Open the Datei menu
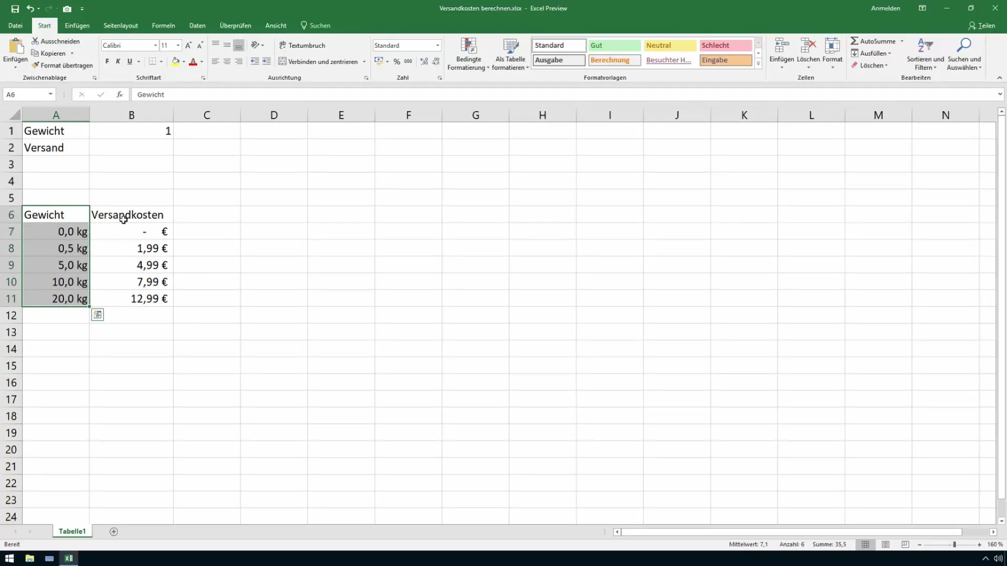Image resolution: width=1007 pixels, height=566 pixels. click(15, 25)
